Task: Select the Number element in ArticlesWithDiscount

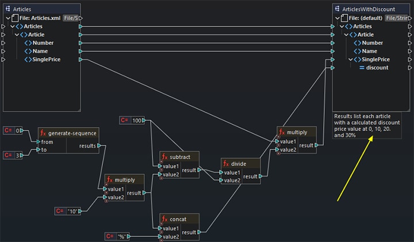Action: tap(372, 43)
